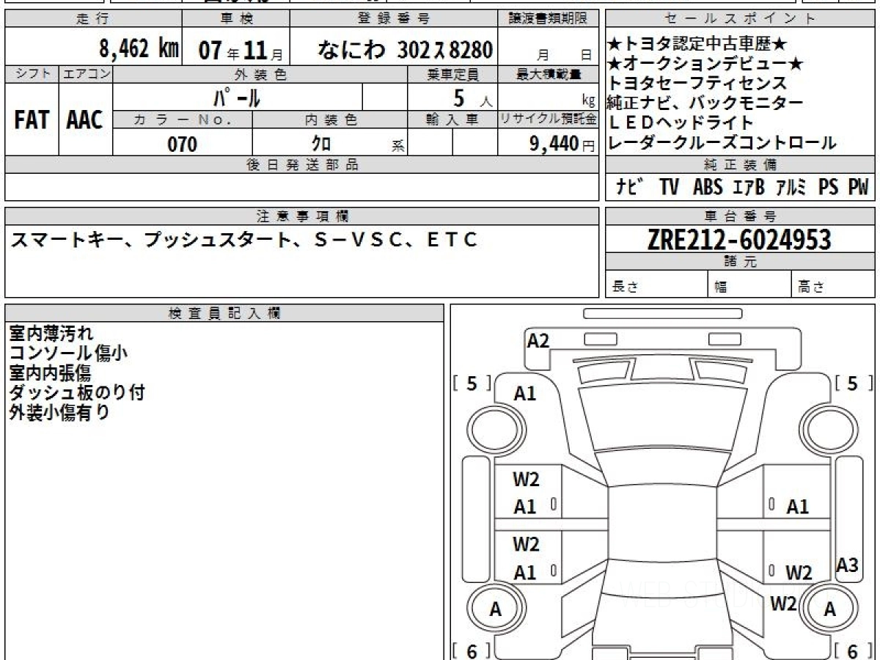Select the PS equipment entry

(829, 187)
